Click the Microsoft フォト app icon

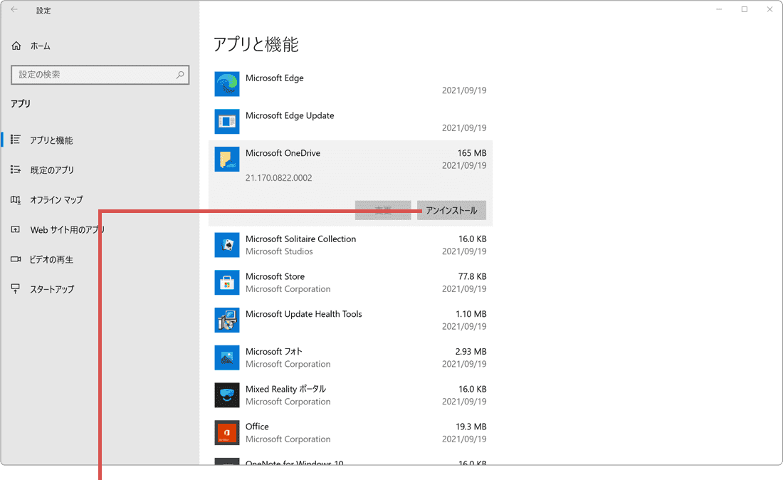point(226,357)
